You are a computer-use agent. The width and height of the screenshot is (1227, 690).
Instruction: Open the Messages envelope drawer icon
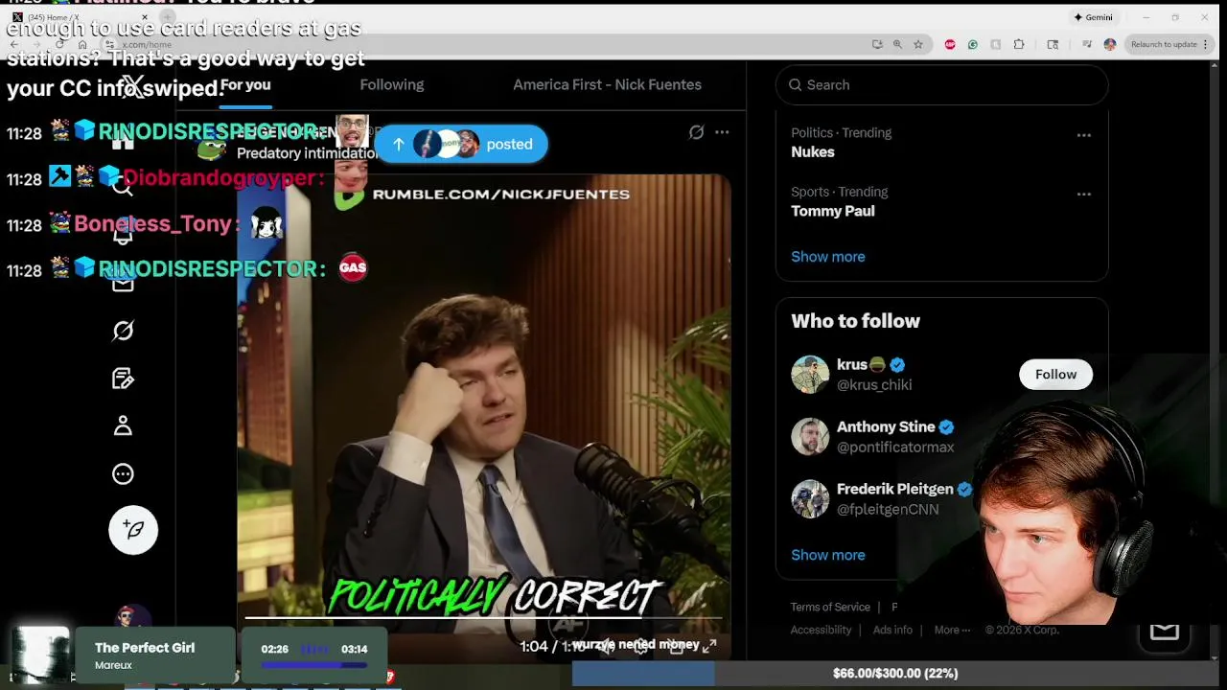click(x=1165, y=631)
